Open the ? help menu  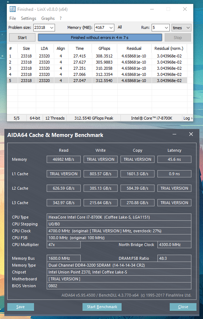60,18
